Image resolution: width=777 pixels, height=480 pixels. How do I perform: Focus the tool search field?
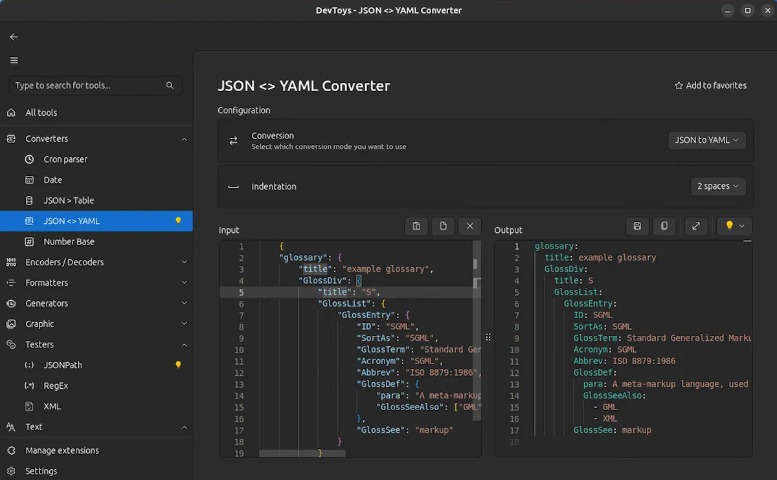point(96,85)
